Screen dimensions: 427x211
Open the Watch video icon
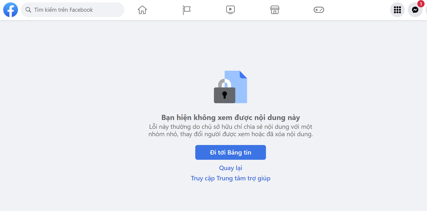point(230,9)
